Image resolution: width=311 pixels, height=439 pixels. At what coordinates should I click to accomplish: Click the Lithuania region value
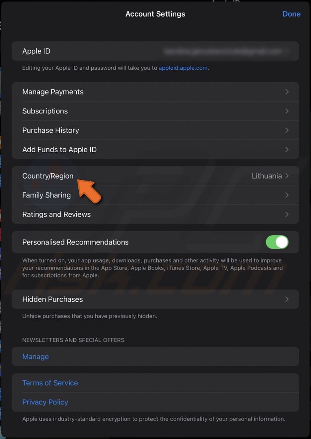(267, 176)
